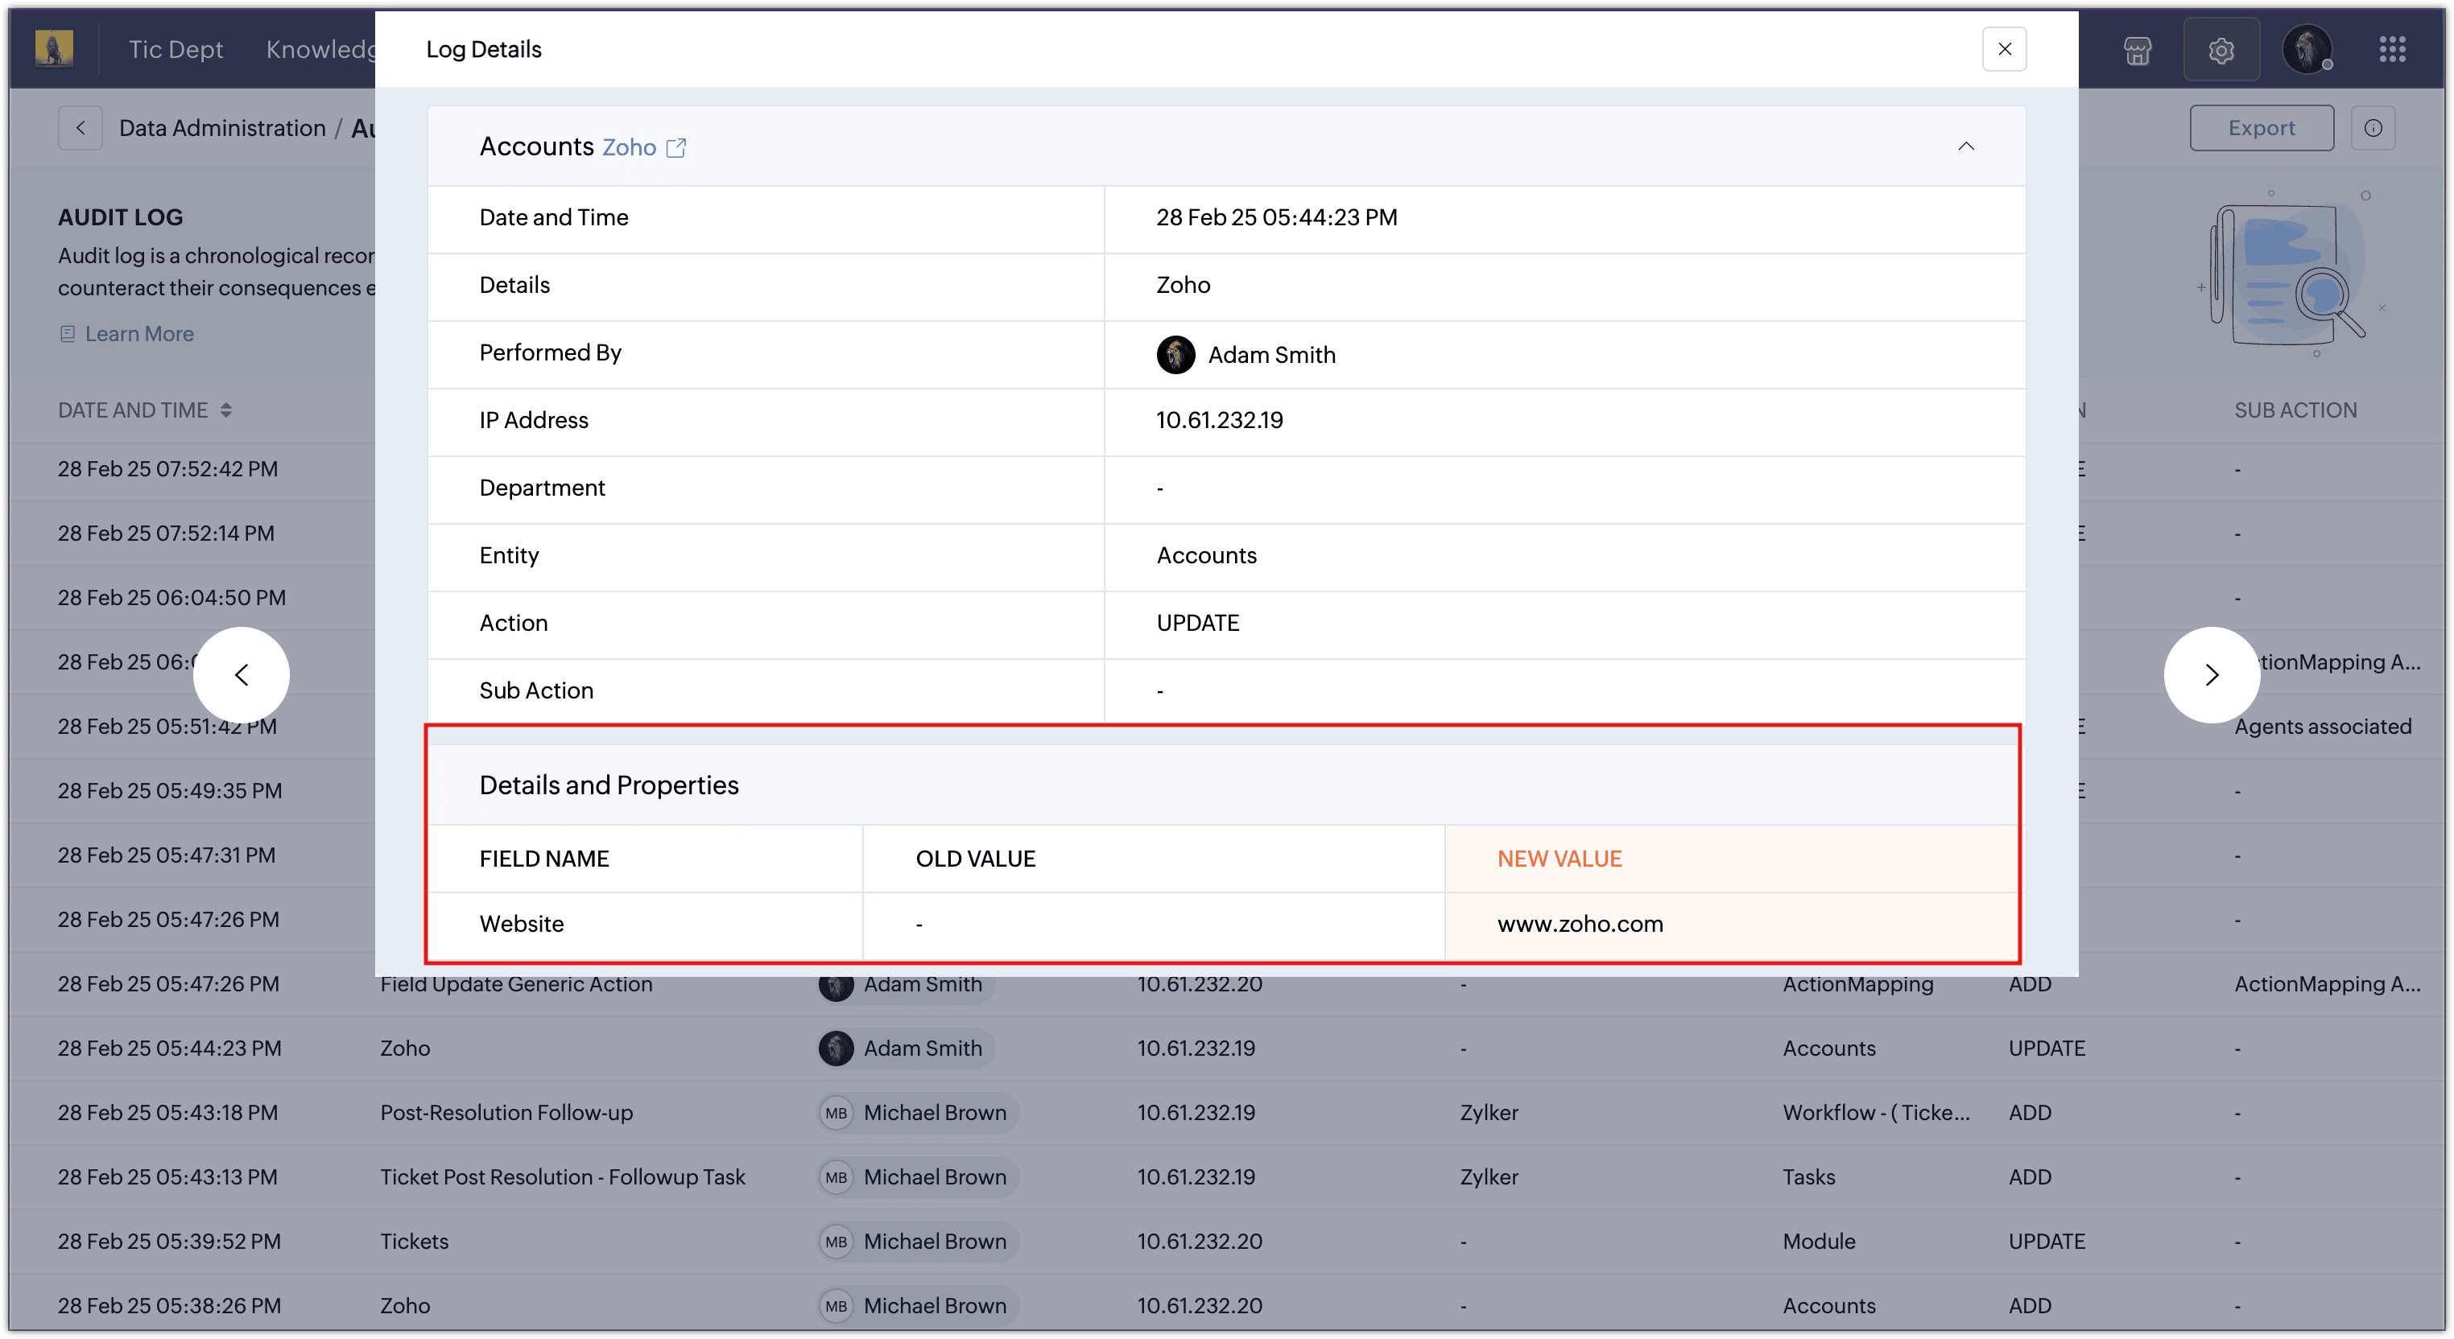Collapse the Accounts section chevron
Image resolution: width=2454 pixels, height=1339 pixels.
click(1965, 146)
